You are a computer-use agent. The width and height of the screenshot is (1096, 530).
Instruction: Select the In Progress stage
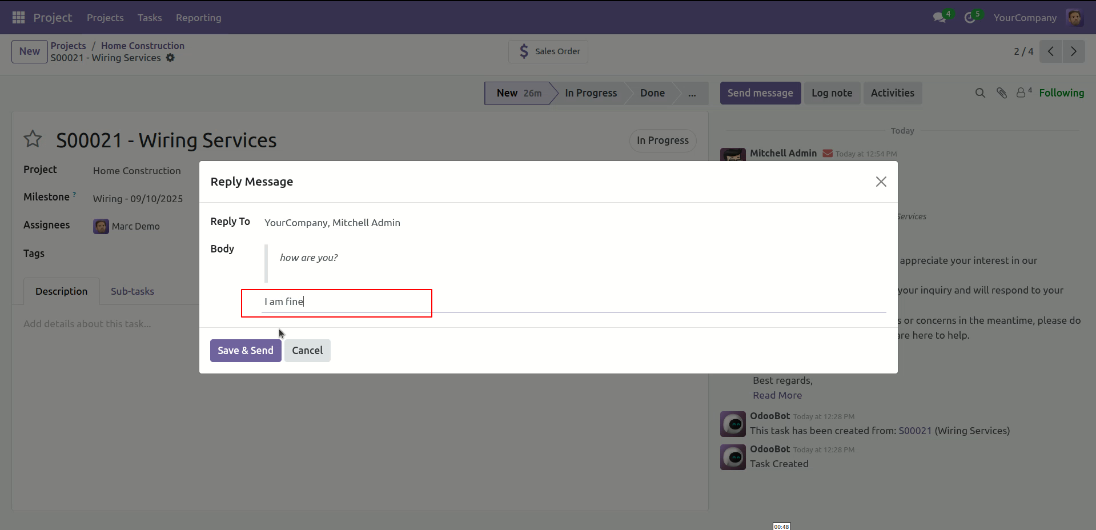pyautogui.click(x=591, y=93)
